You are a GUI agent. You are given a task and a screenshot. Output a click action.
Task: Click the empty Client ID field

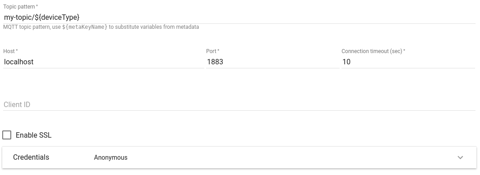coord(239,105)
